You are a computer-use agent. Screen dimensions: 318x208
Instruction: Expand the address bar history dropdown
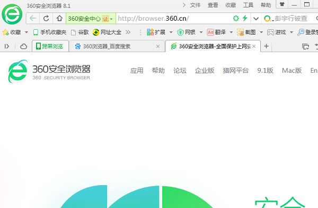point(256,19)
